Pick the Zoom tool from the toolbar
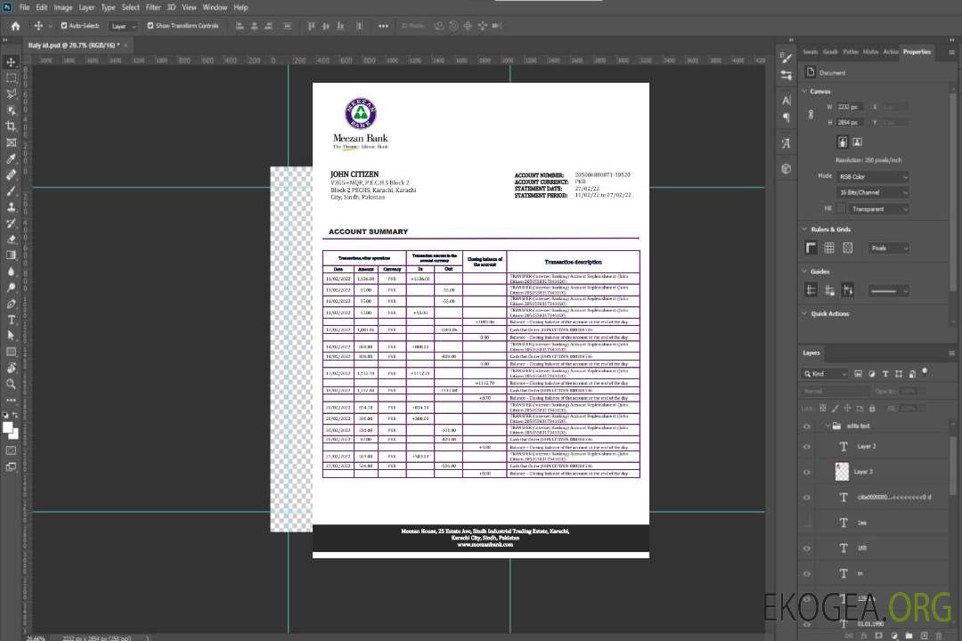 tap(12, 384)
